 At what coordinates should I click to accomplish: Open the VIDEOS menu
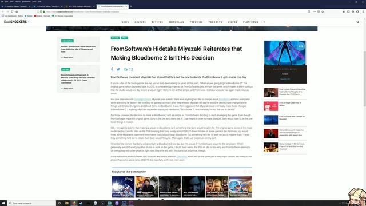pos(233,22)
